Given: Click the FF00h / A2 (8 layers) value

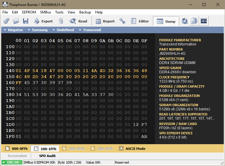Looking at the screenshot, I should (176, 128).
